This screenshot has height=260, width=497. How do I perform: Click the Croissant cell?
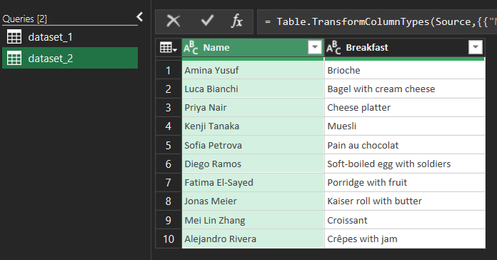(405, 220)
